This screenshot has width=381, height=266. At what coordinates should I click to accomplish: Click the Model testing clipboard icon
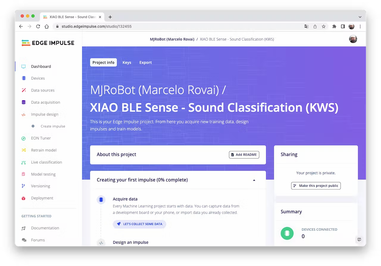click(24, 174)
